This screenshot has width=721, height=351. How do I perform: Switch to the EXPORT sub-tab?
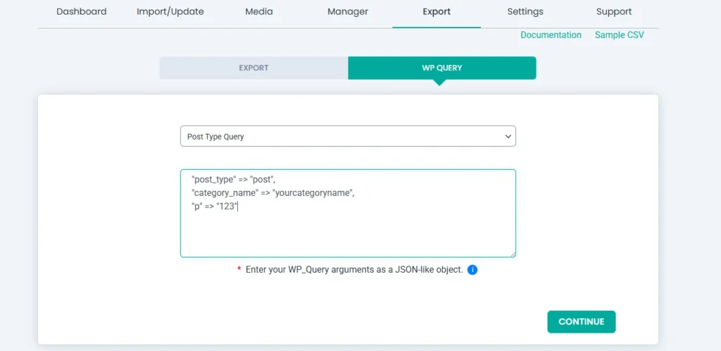pos(253,68)
